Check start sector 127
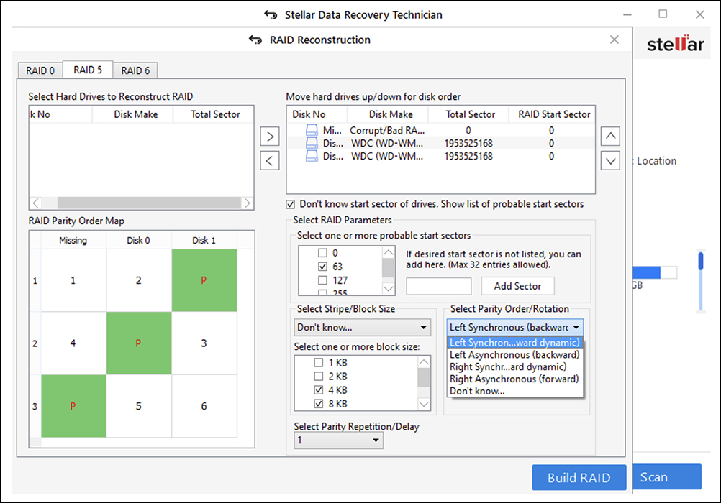The height and width of the screenshot is (503, 721). [323, 280]
